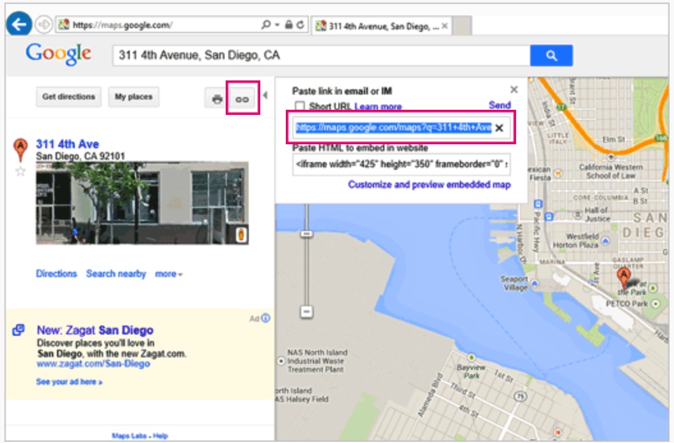Open the New: Zagat San Diego ad

(95, 330)
